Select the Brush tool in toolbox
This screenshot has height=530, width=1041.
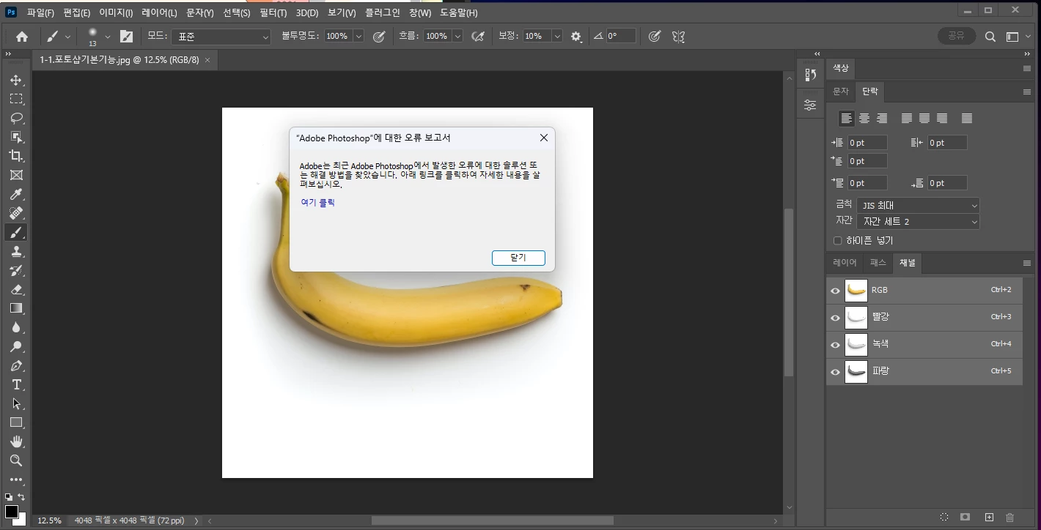pos(16,232)
